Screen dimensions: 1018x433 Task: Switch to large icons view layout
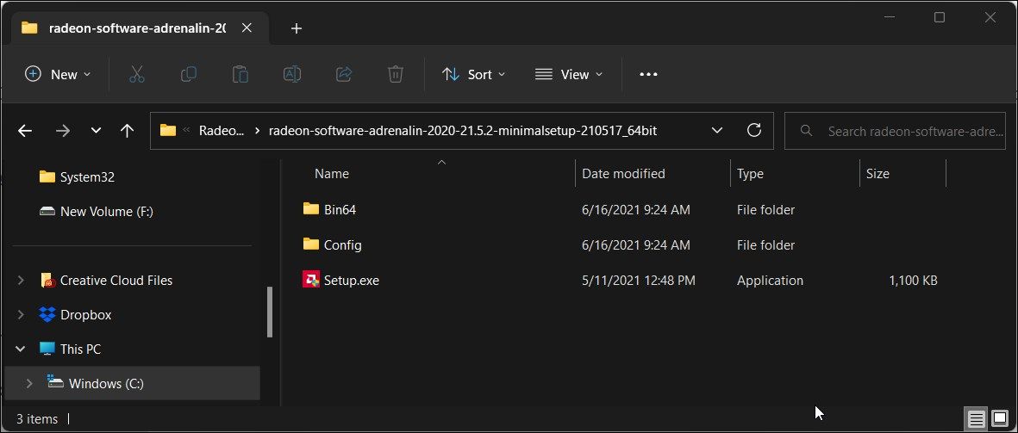999,419
